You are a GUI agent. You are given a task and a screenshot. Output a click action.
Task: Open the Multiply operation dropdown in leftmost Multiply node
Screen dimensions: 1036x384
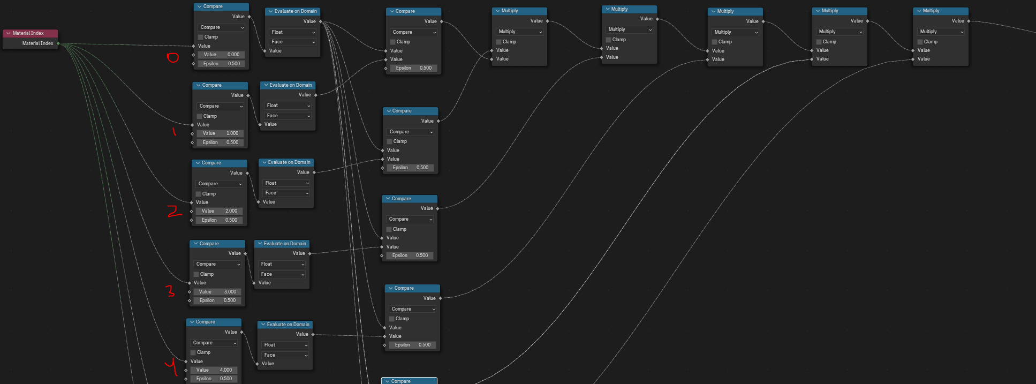[x=520, y=32]
